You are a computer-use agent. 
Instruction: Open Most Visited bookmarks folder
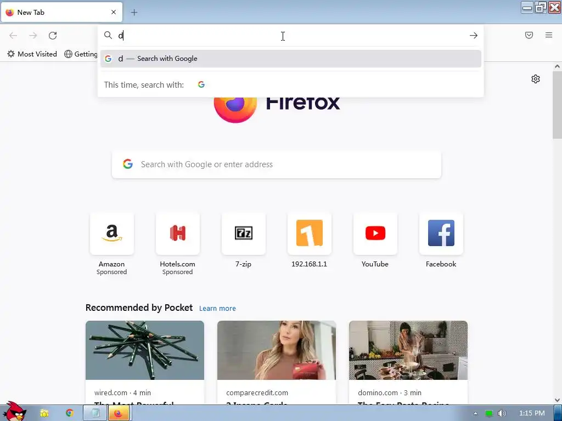[32, 54]
